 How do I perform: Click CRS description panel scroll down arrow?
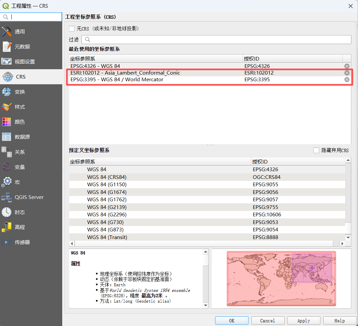[x=205, y=305]
